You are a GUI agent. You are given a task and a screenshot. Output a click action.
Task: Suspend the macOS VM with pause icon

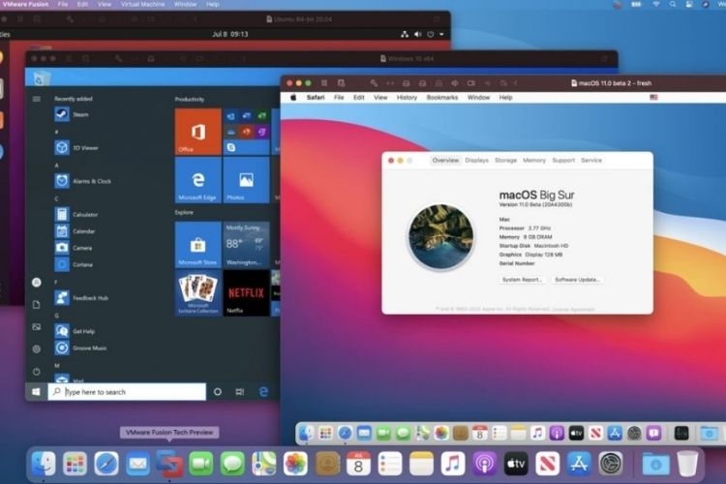click(324, 83)
